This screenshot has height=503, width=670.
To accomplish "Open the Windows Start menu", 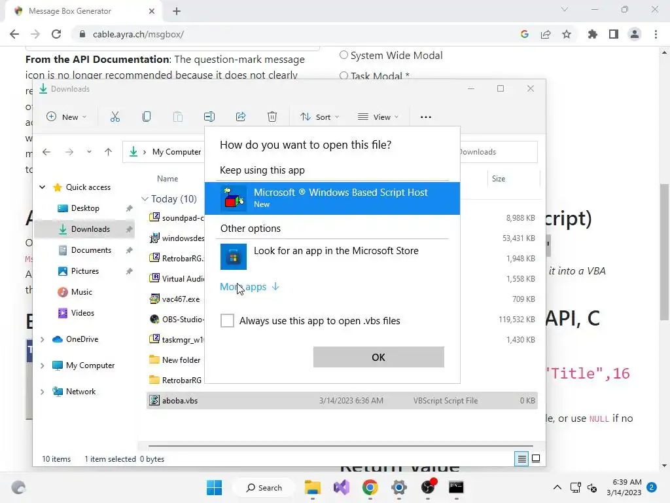I will (214, 487).
